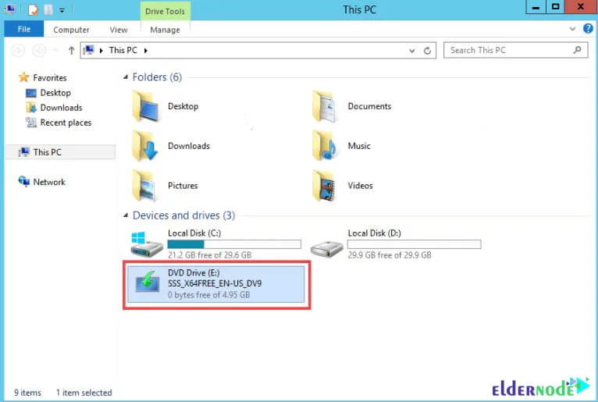
Task: Open the address bar history dropdown
Action: click(412, 50)
